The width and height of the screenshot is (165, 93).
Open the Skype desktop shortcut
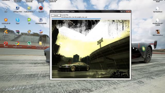(x=18, y=21)
